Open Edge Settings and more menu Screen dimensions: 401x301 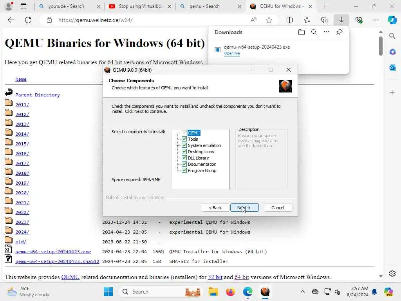pos(376,20)
